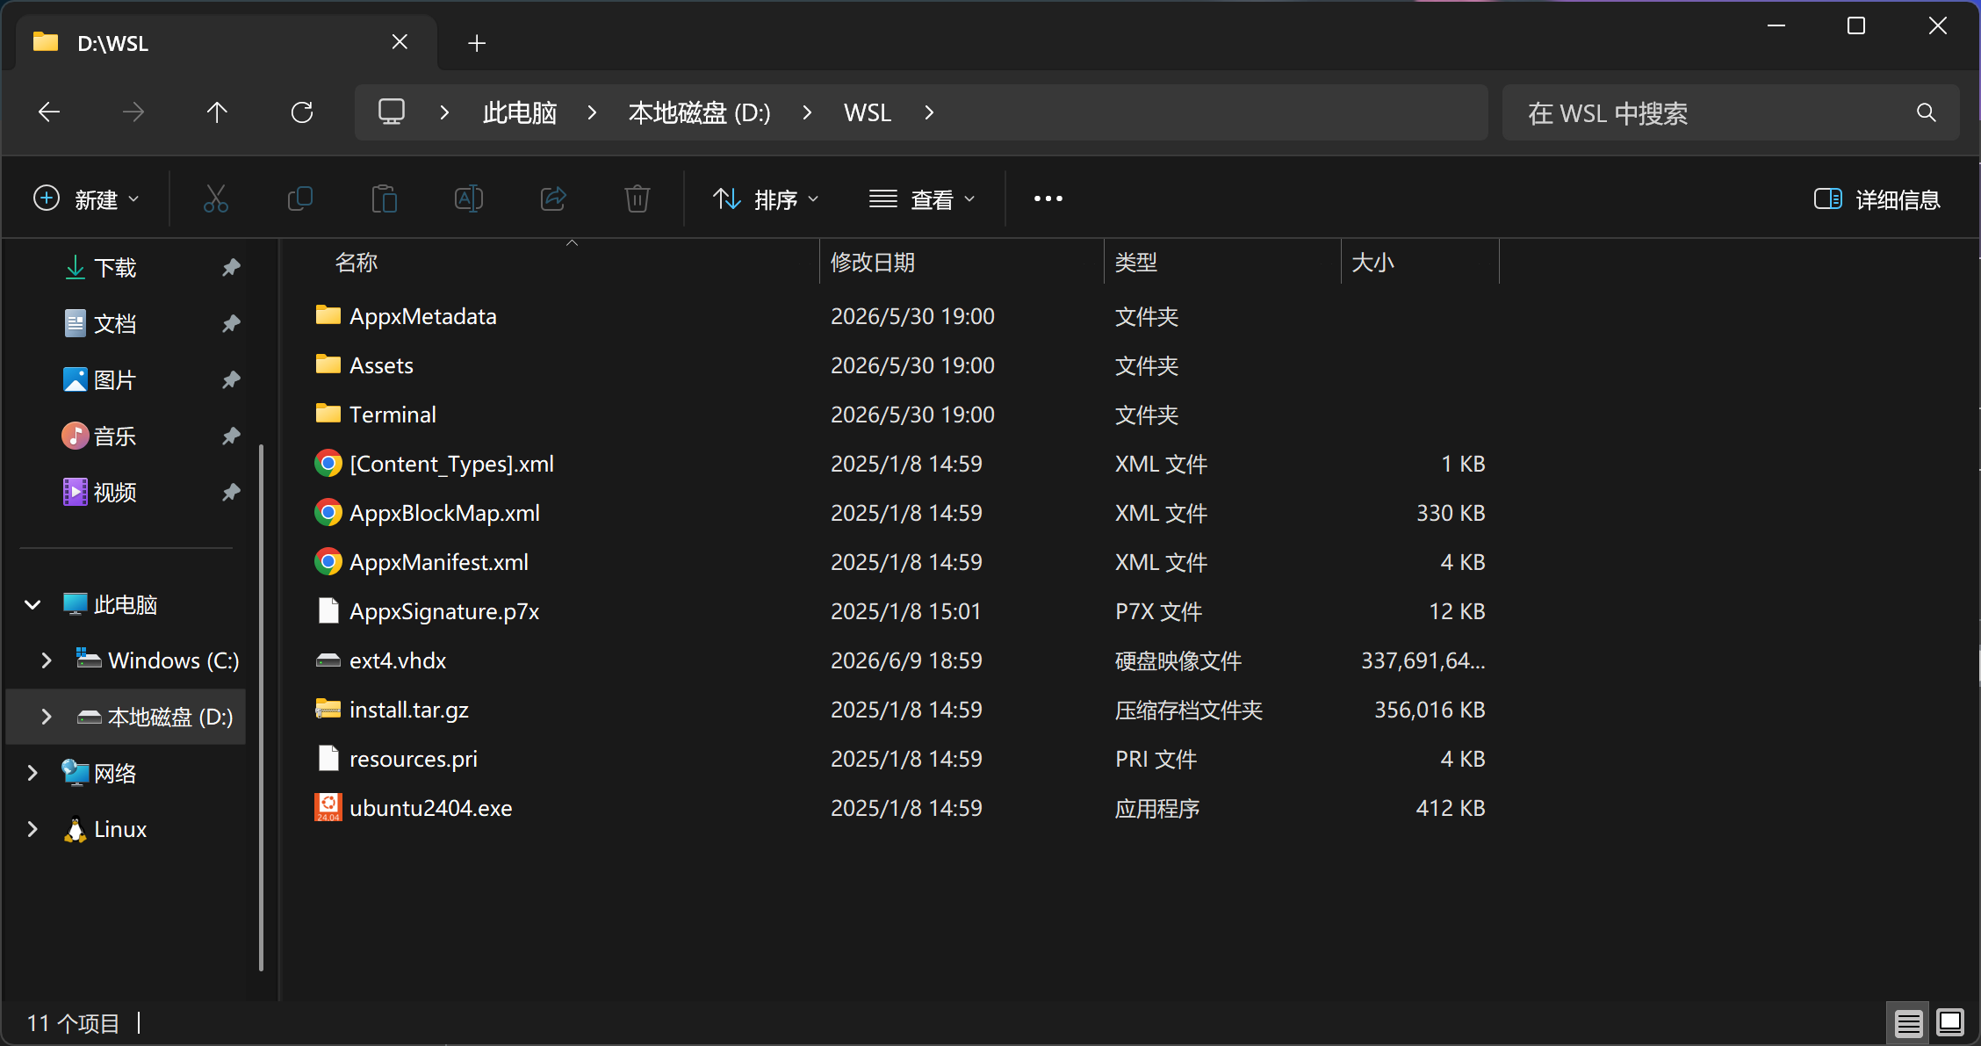Open a new tab with plus button

[477, 43]
